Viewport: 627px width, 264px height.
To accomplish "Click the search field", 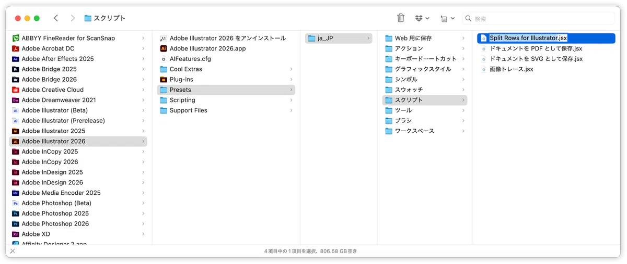I will pos(539,18).
